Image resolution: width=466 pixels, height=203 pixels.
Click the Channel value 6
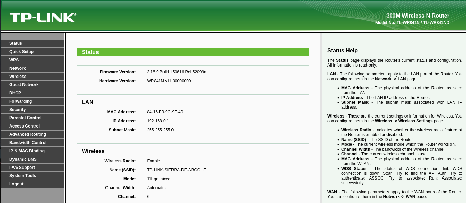pyautogui.click(x=148, y=197)
